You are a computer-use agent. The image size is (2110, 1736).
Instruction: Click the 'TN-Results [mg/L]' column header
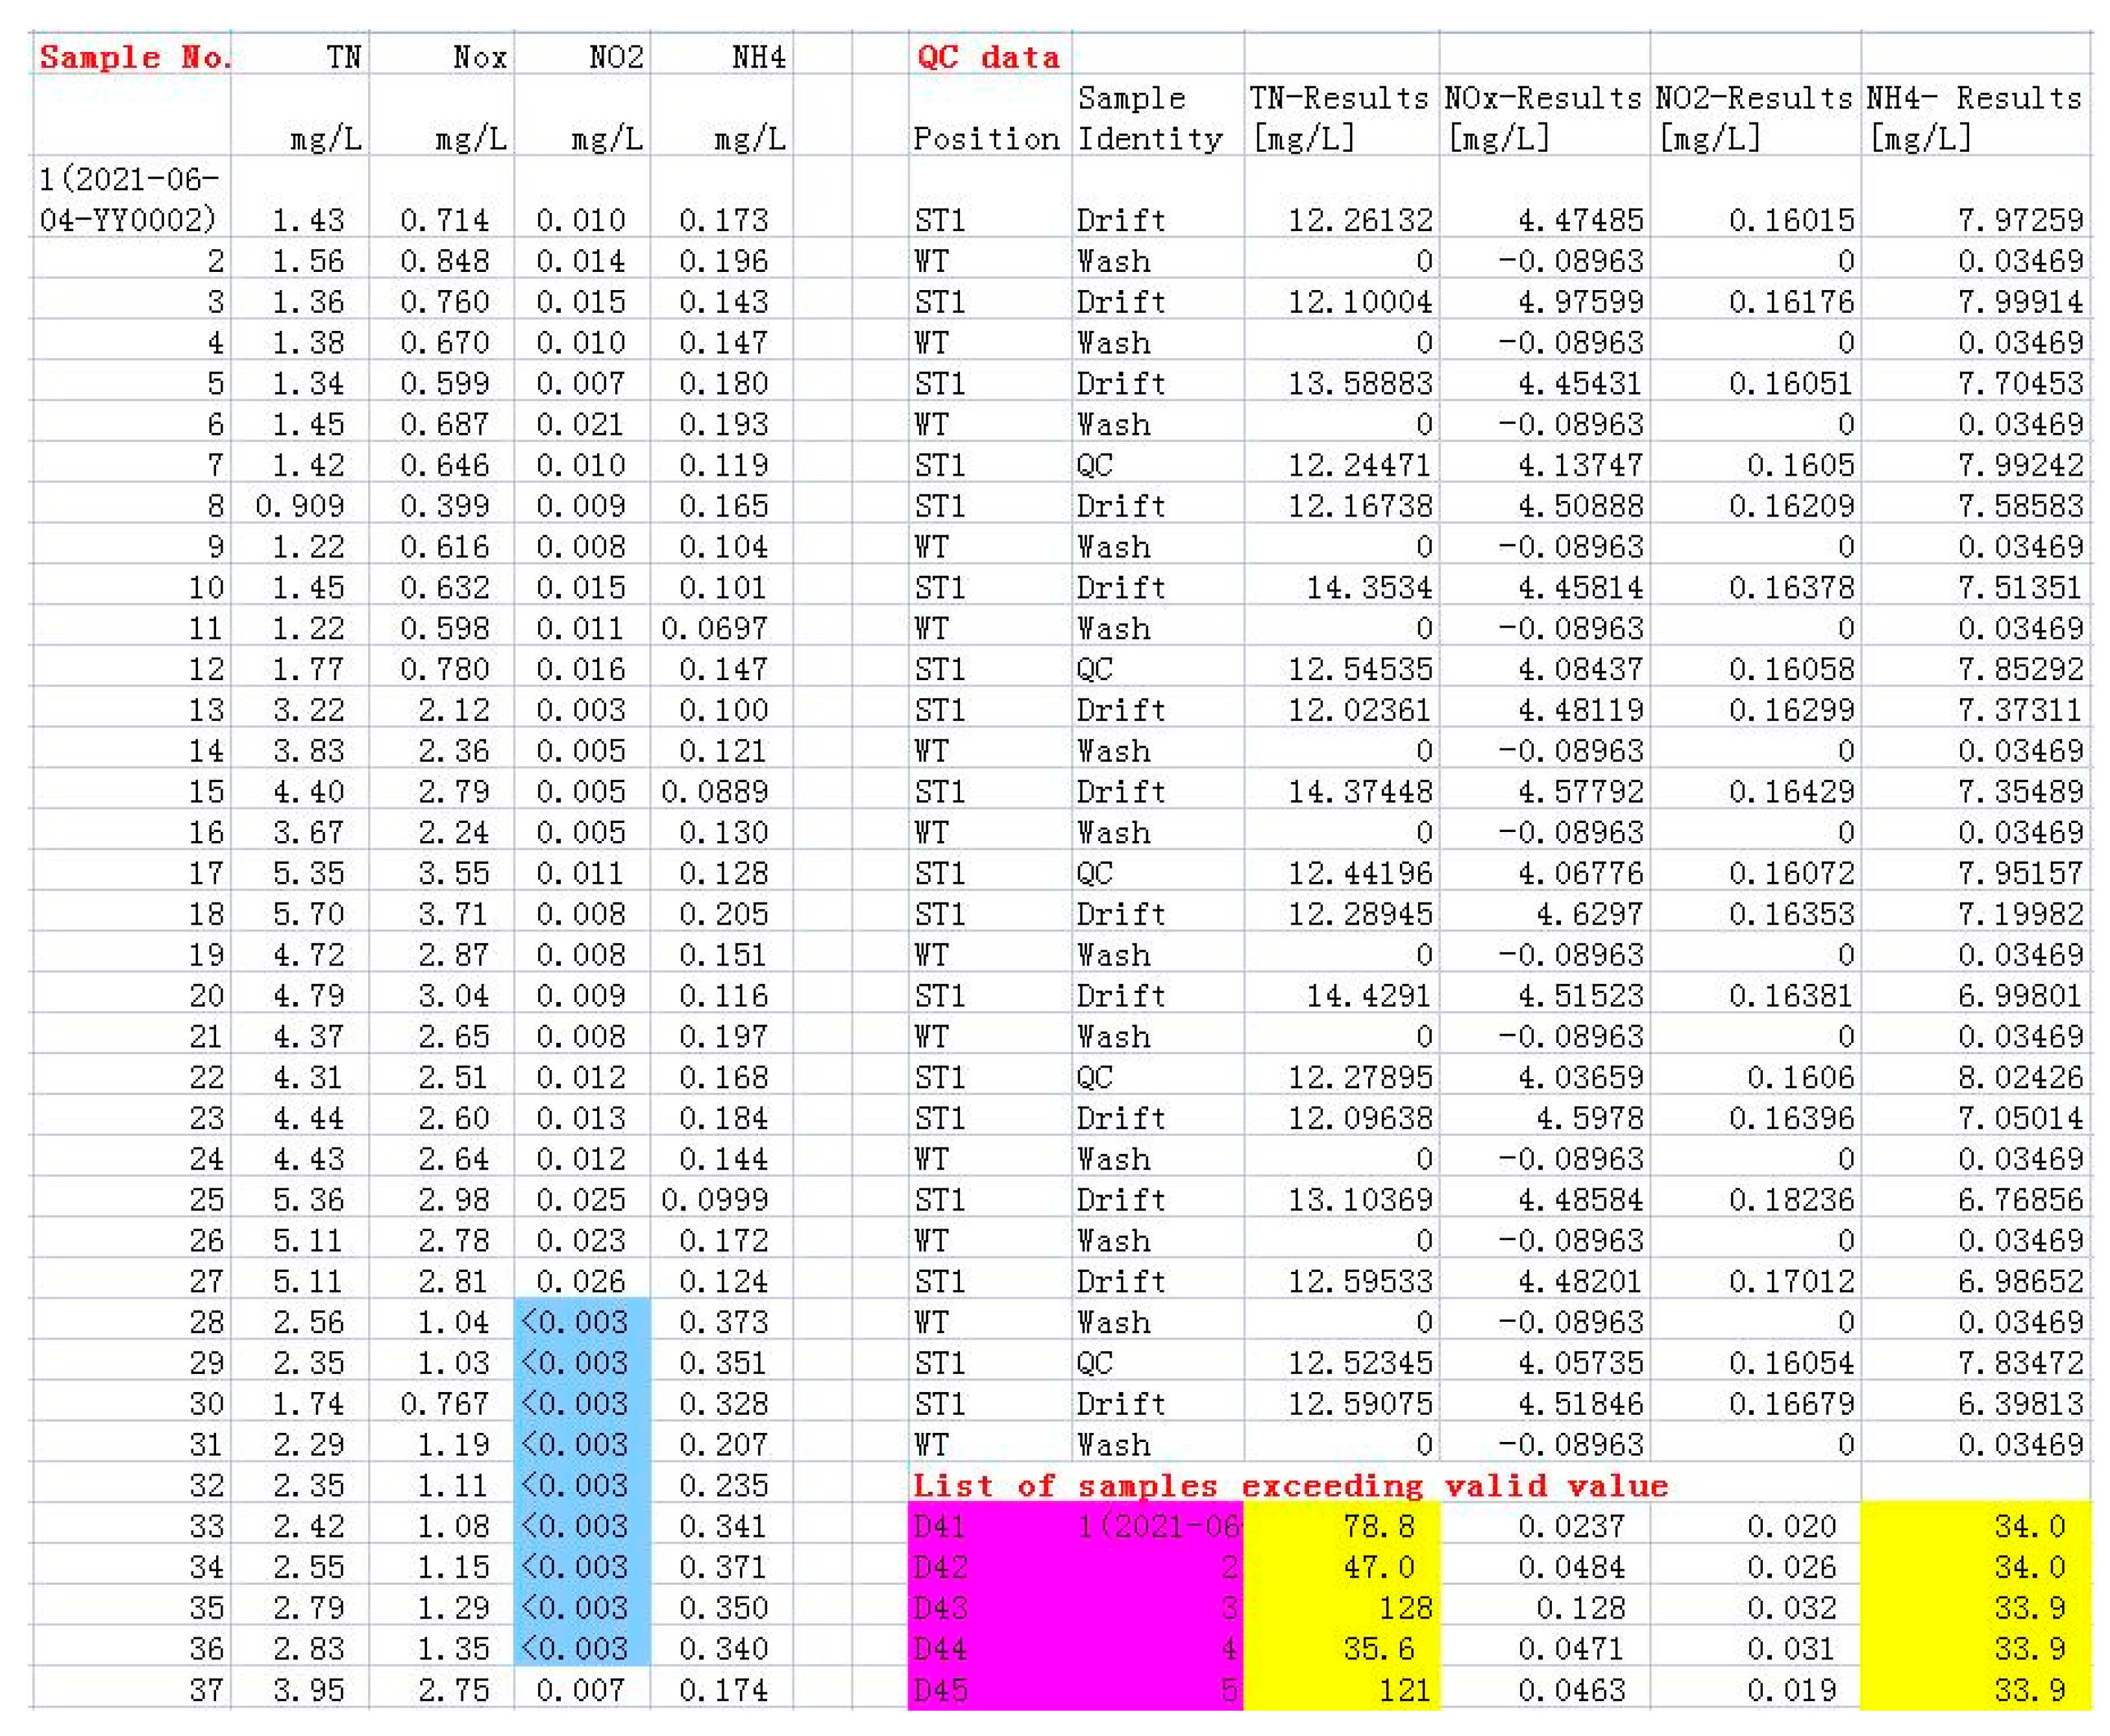click(x=1339, y=117)
